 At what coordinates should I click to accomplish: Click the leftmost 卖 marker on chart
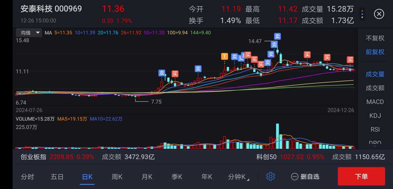(x=162, y=73)
